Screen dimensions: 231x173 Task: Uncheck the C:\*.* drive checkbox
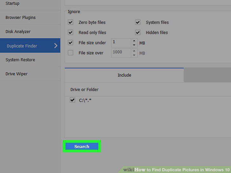click(x=72, y=100)
